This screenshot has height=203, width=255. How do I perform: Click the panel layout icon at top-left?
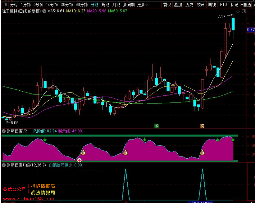[5, 5]
